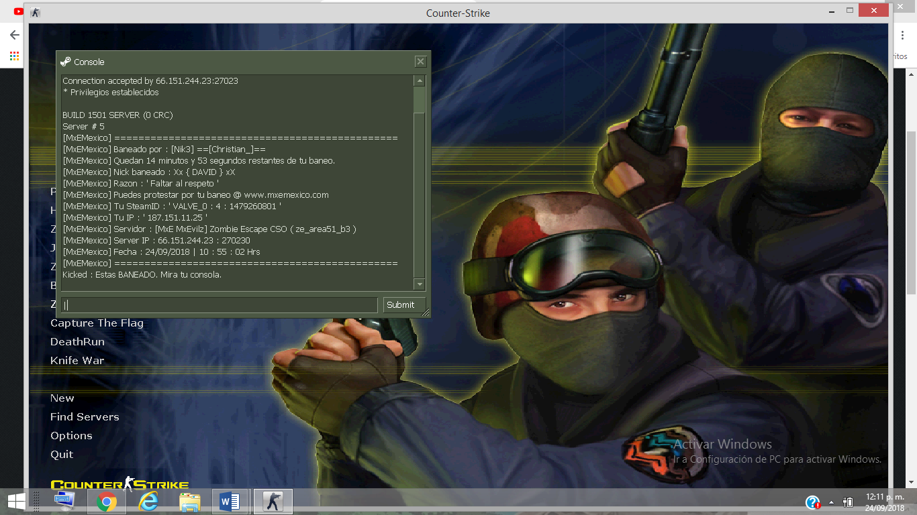Viewport: 917px width, 515px height.
Task: Select the Counter-Strike taskbar button
Action: (x=273, y=502)
